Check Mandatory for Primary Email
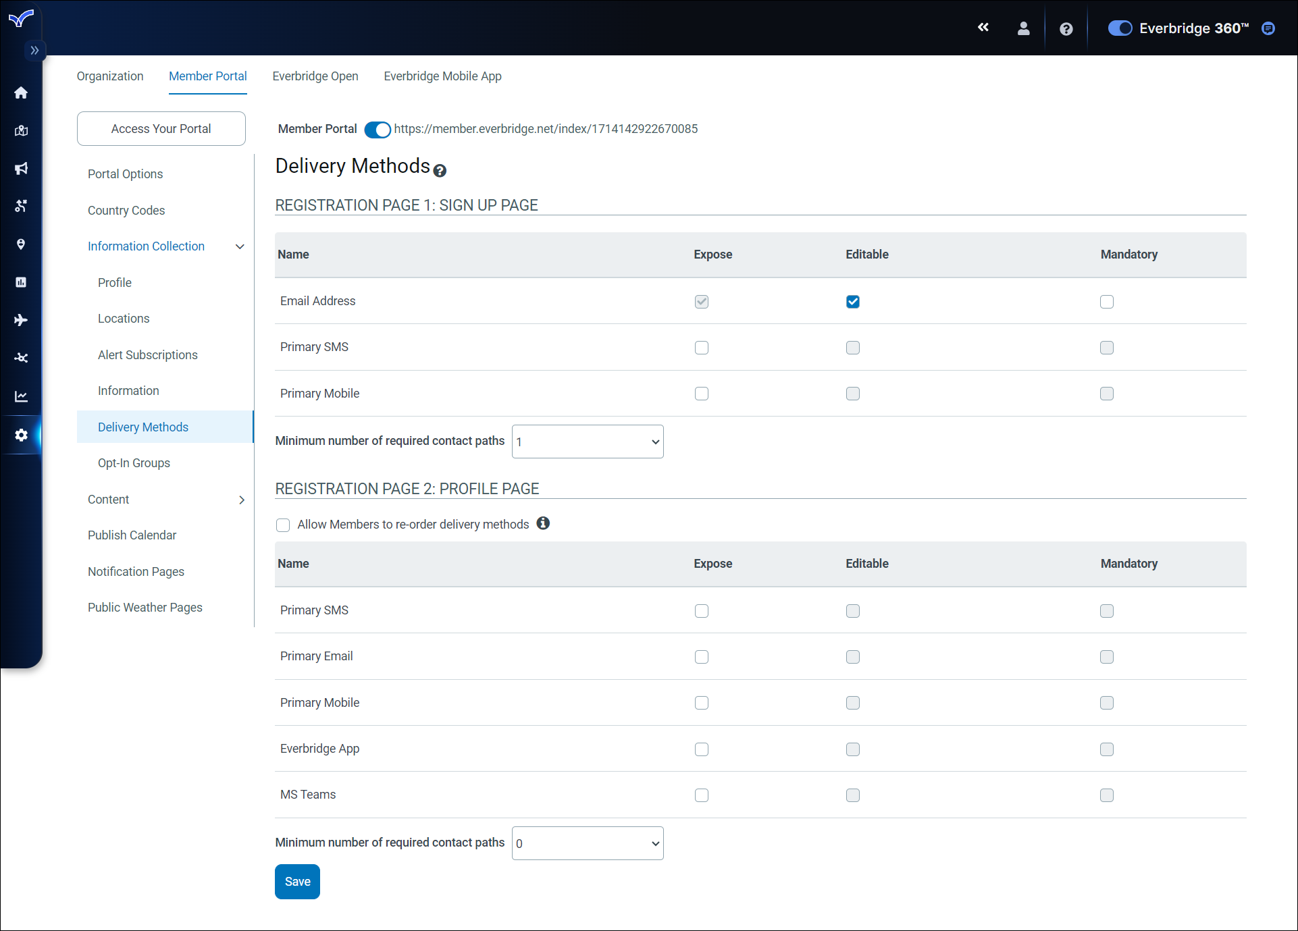The height and width of the screenshot is (931, 1298). click(1107, 657)
